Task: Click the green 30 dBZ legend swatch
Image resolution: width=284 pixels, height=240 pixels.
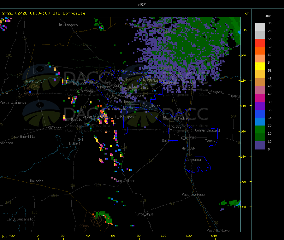Action: point(260,129)
